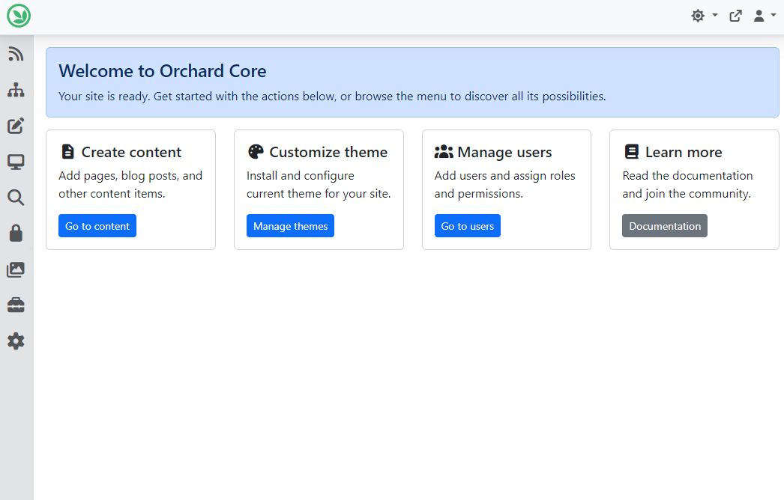Image resolution: width=784 pixels, height=500 pixels.
Task: Open the settings gear sidebar icon
Action: coord(16,341)
